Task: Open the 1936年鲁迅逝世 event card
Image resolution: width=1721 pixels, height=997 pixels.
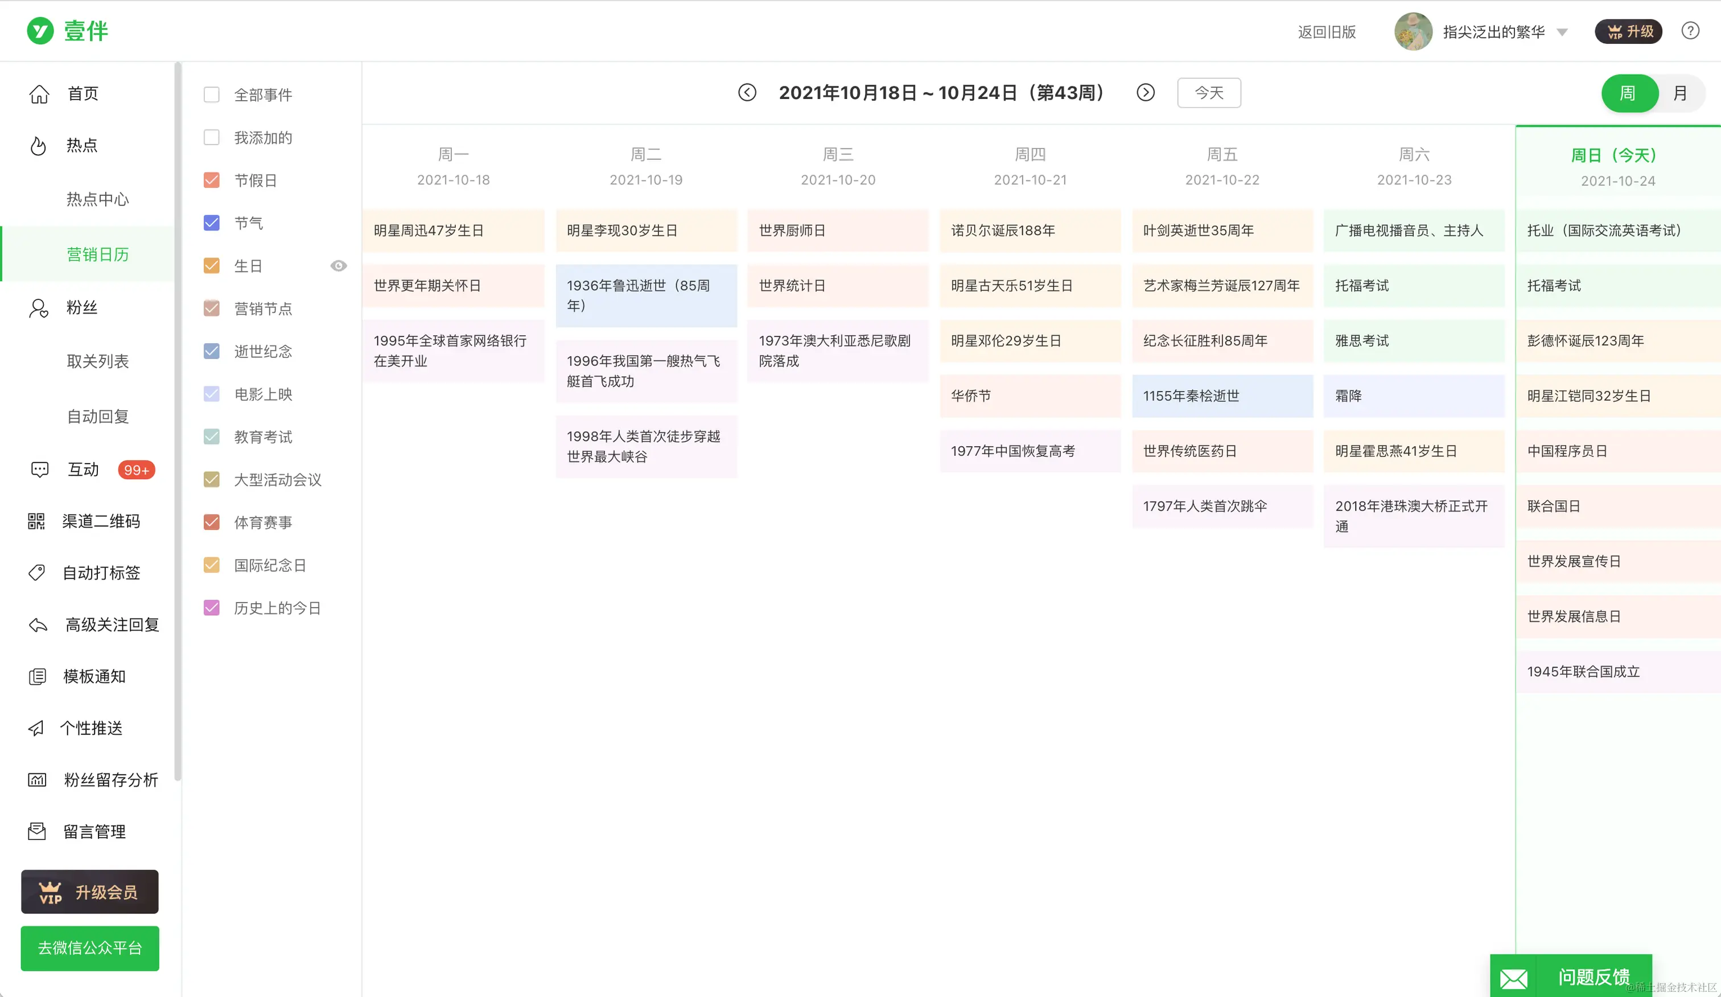Action: tap(645, 296)
